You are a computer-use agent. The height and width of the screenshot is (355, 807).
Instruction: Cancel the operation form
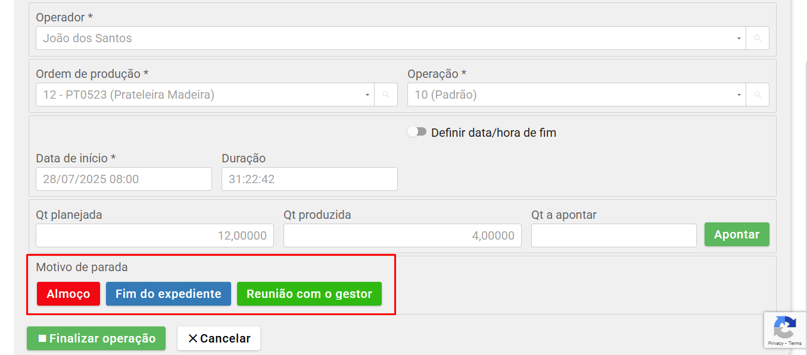(219, 338)
